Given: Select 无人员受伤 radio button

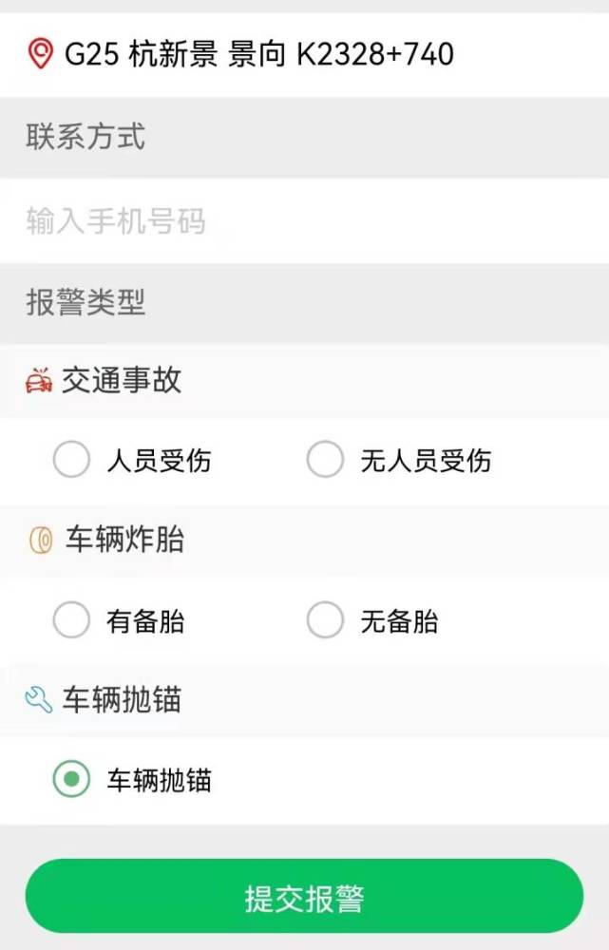Looking at the screenshot, I should point(326,459).
